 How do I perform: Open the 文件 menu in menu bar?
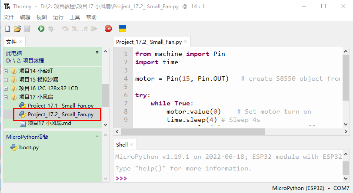(x=9, y=17)
